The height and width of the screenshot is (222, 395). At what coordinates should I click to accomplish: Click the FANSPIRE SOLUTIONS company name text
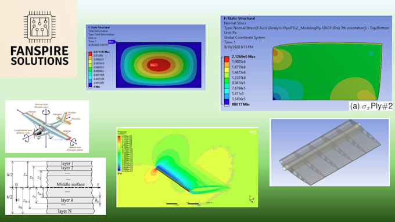(x=39, y=56)
